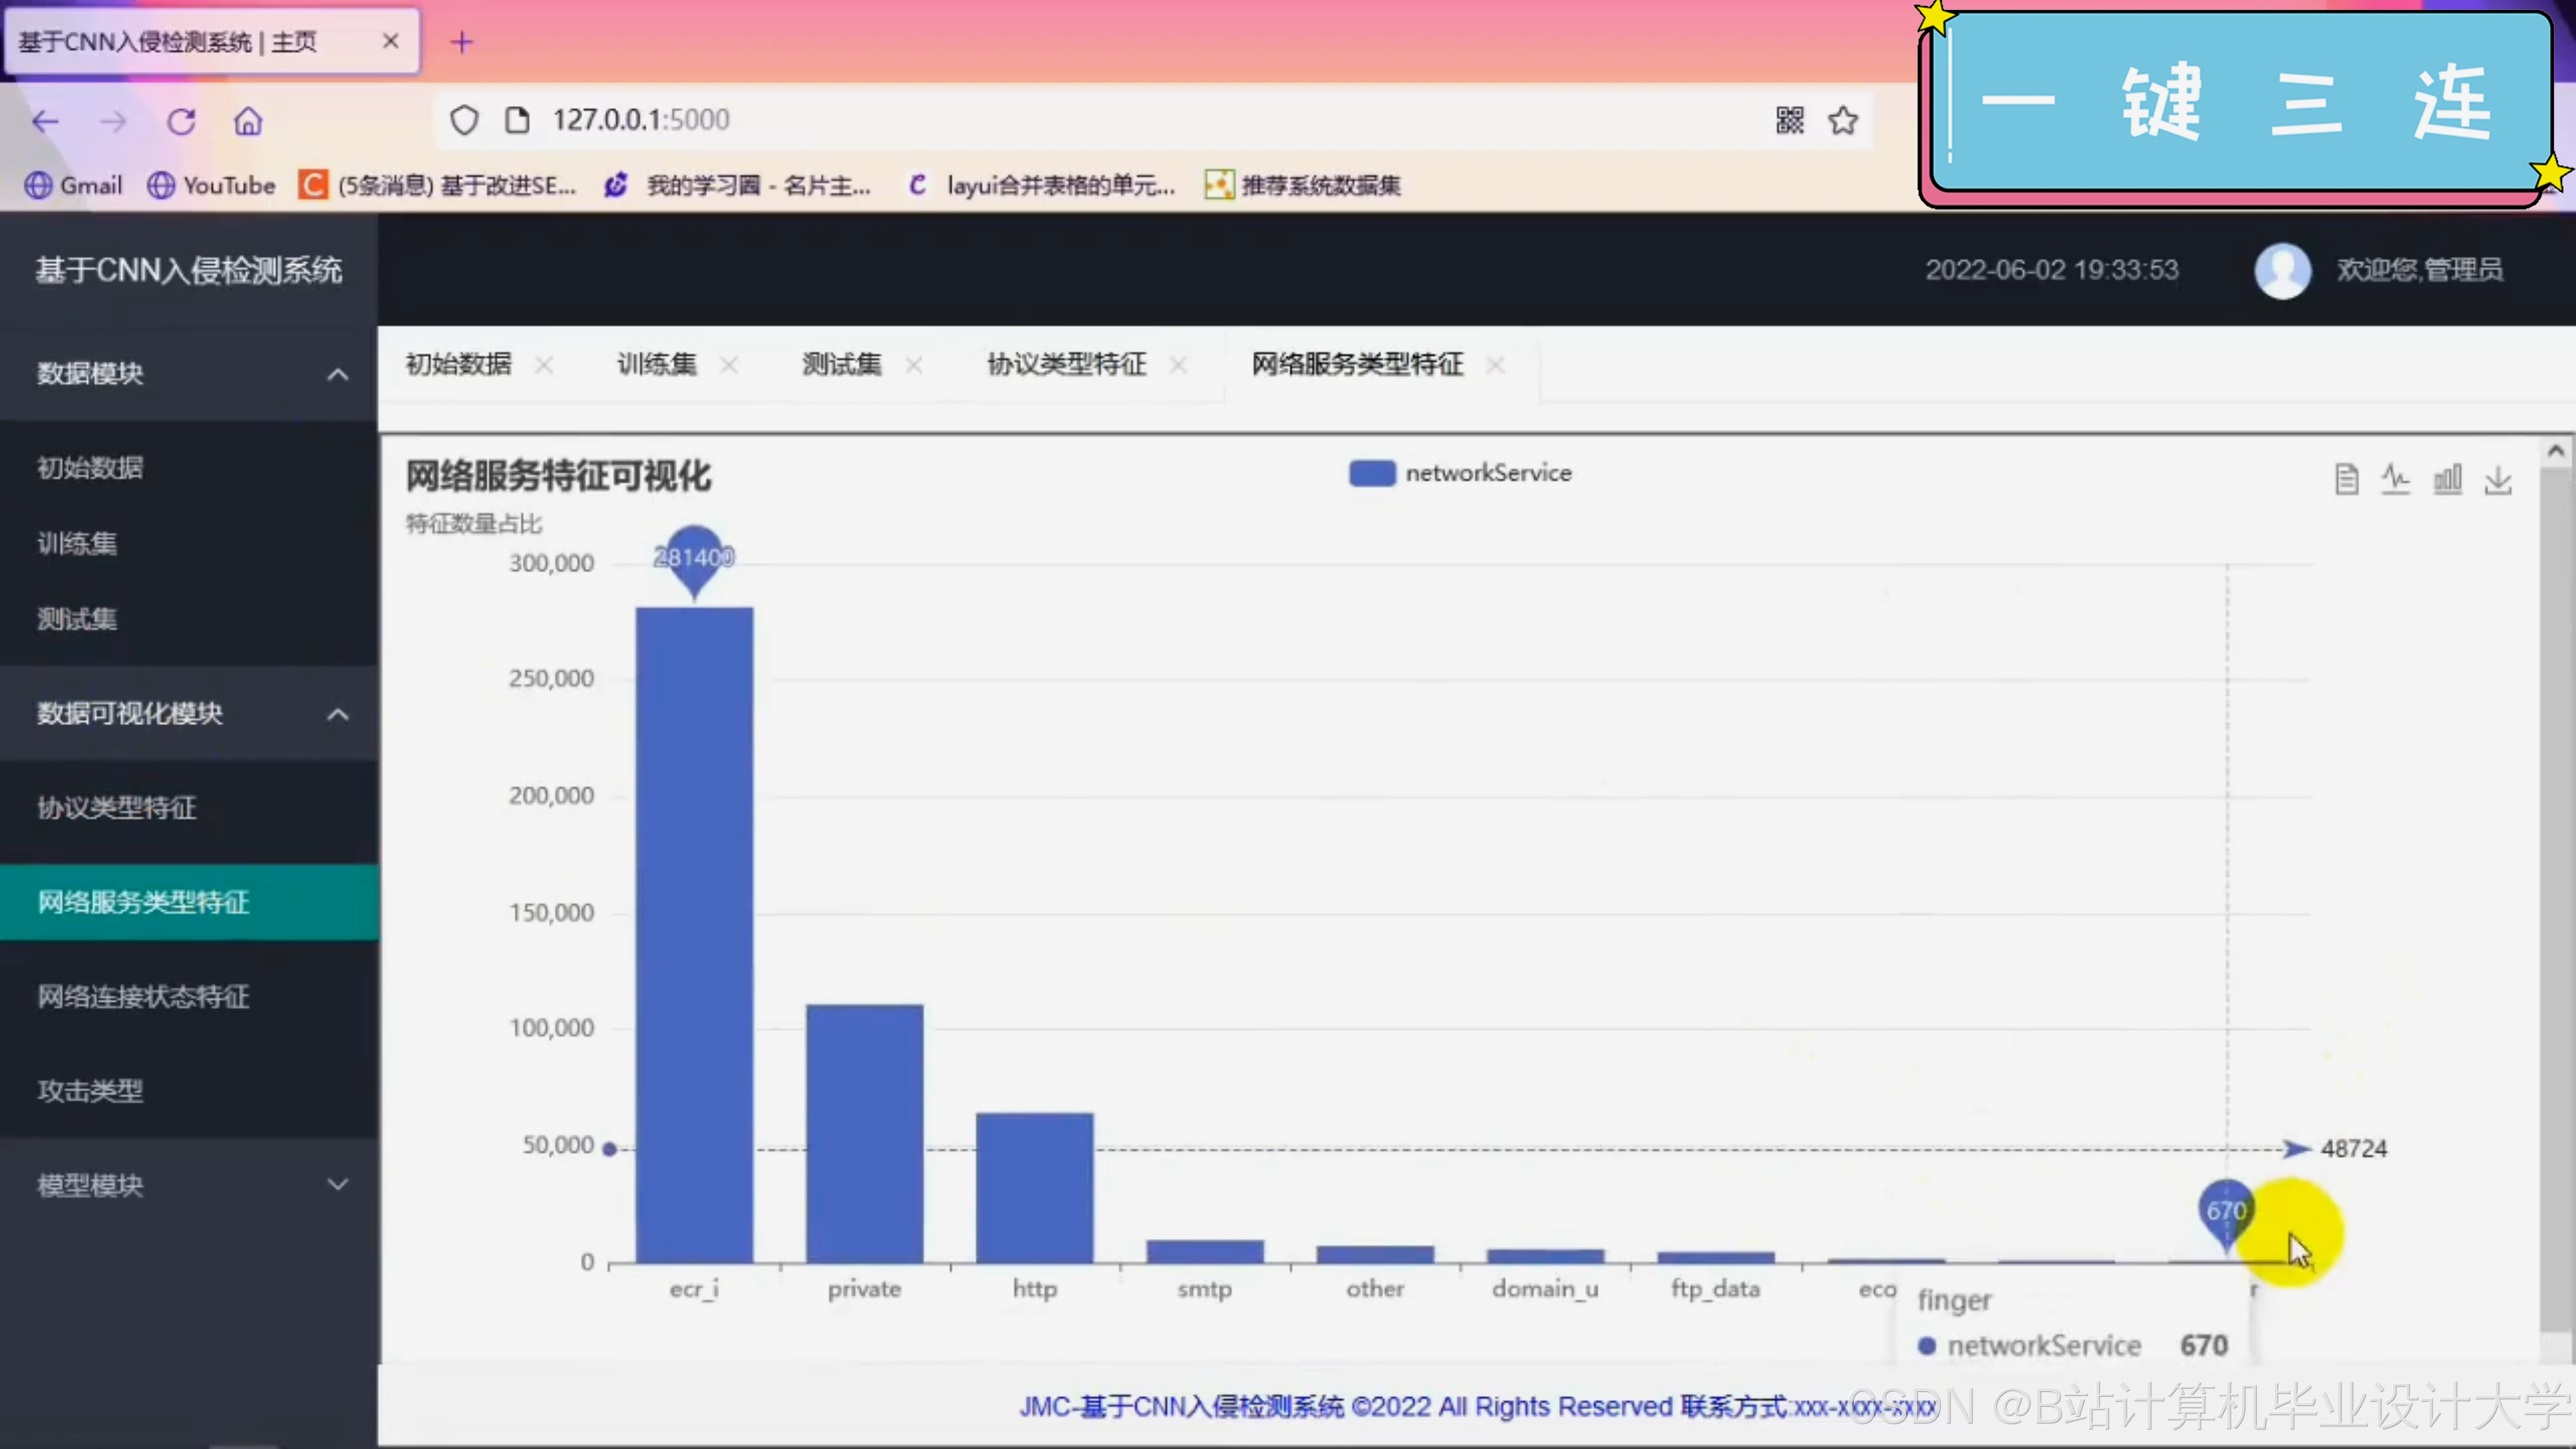Screen dimensions: 2576x1449
Task: Click save chart as image icon
Action: click(x=2498, y=480)
